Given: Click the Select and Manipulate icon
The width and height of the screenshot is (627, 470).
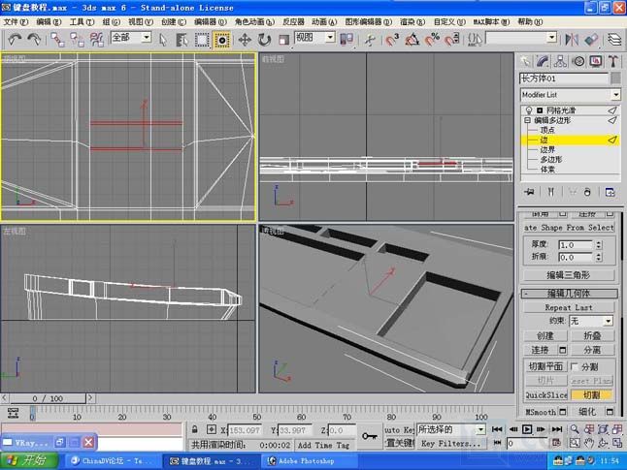Looking at the screenshot, I should tap(371, 40).
